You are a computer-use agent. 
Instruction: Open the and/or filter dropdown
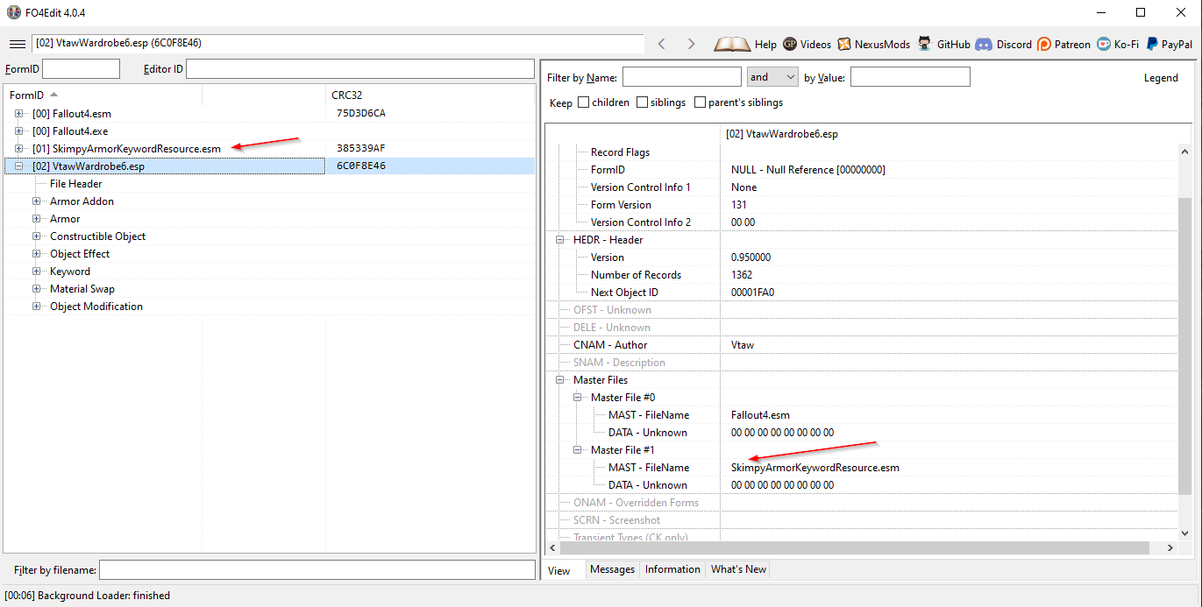(x=772, y=77)
